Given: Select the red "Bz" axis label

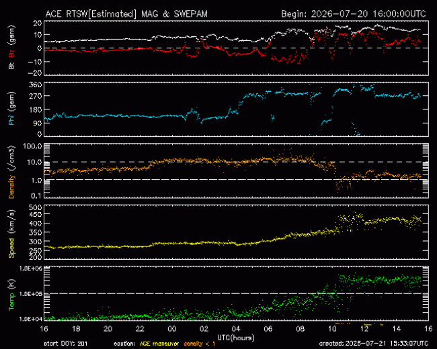Looking at the screenshot, I should pos(11,54).
